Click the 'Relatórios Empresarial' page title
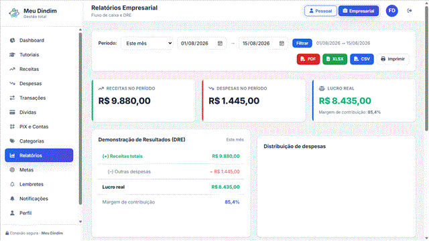The height and width of the screenshot is (241, 429). 125,8
